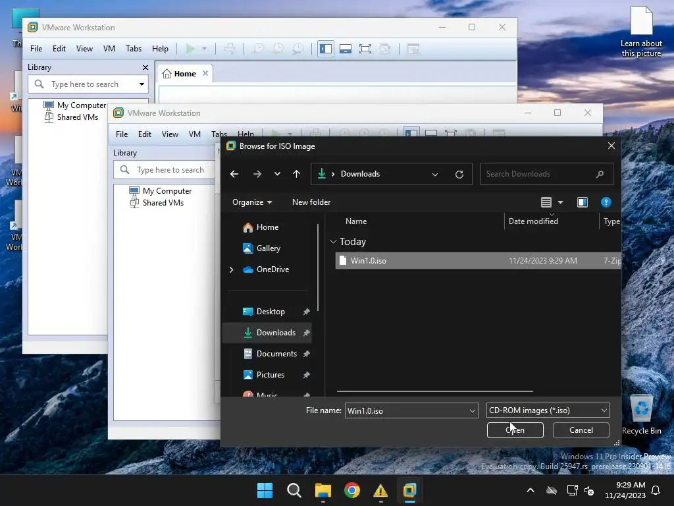Close the Library panel in back VMware window
674x506 pixels.
point(145,68)
